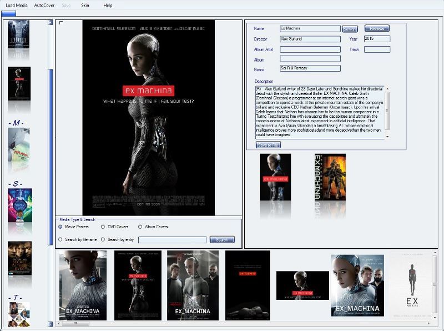
Task: Focus the Year field showing 2015
Action: (377, 38)
